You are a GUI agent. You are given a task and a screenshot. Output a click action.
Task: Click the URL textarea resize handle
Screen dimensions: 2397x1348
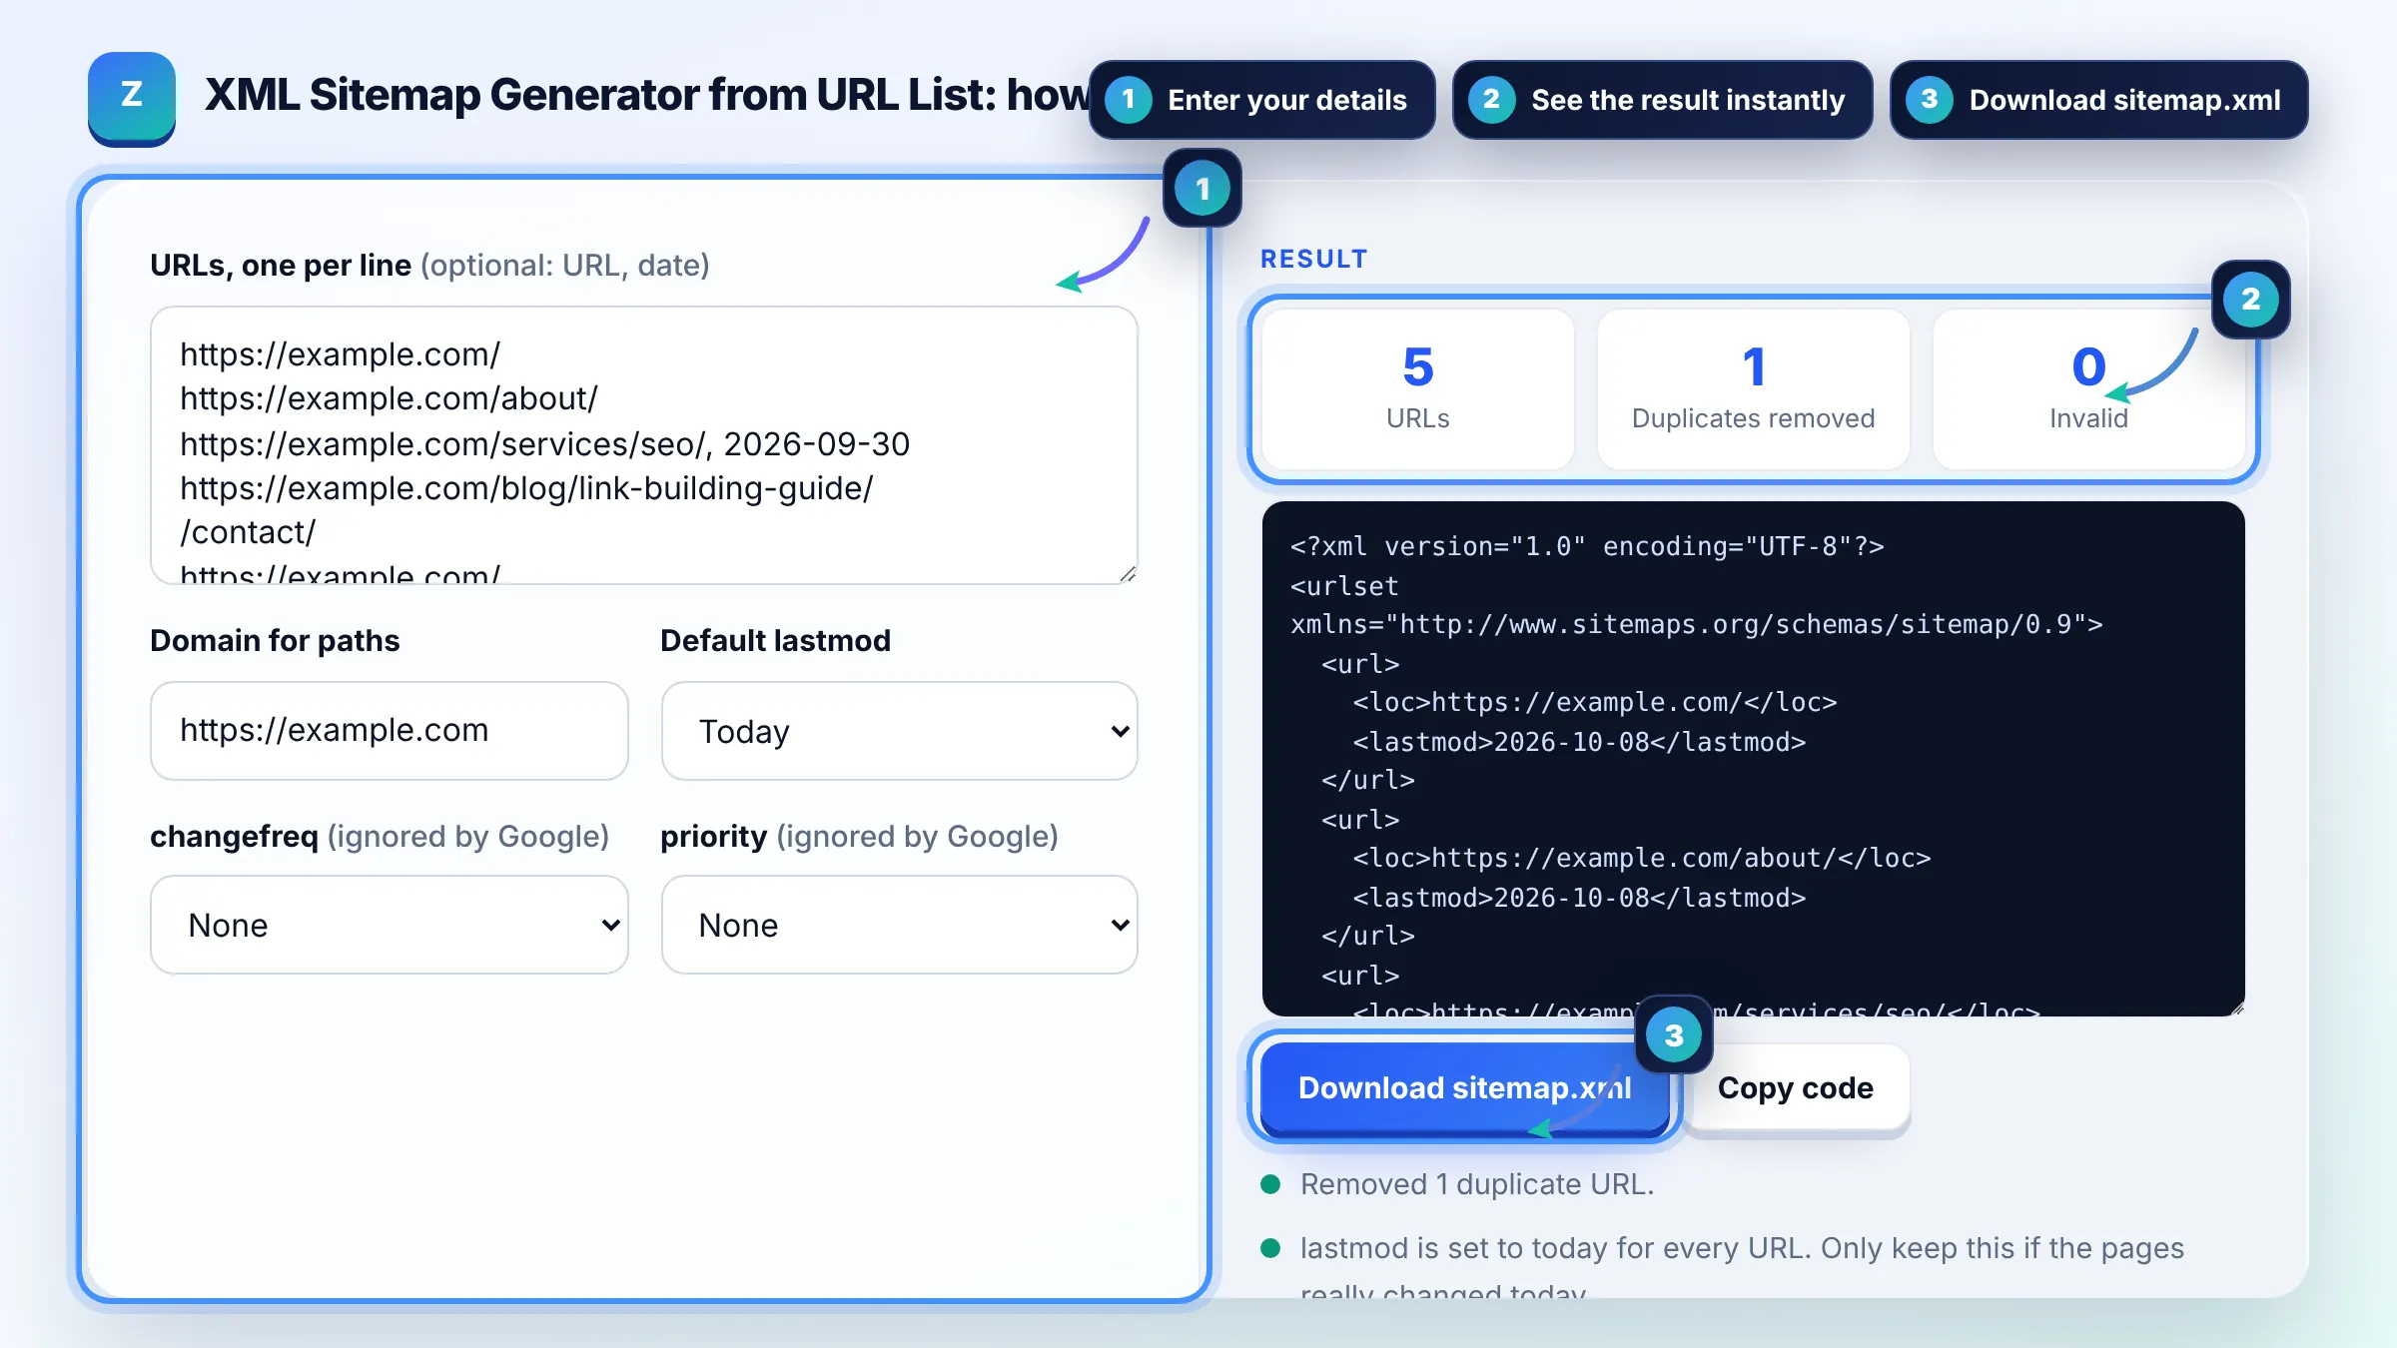pos(1128,574)
